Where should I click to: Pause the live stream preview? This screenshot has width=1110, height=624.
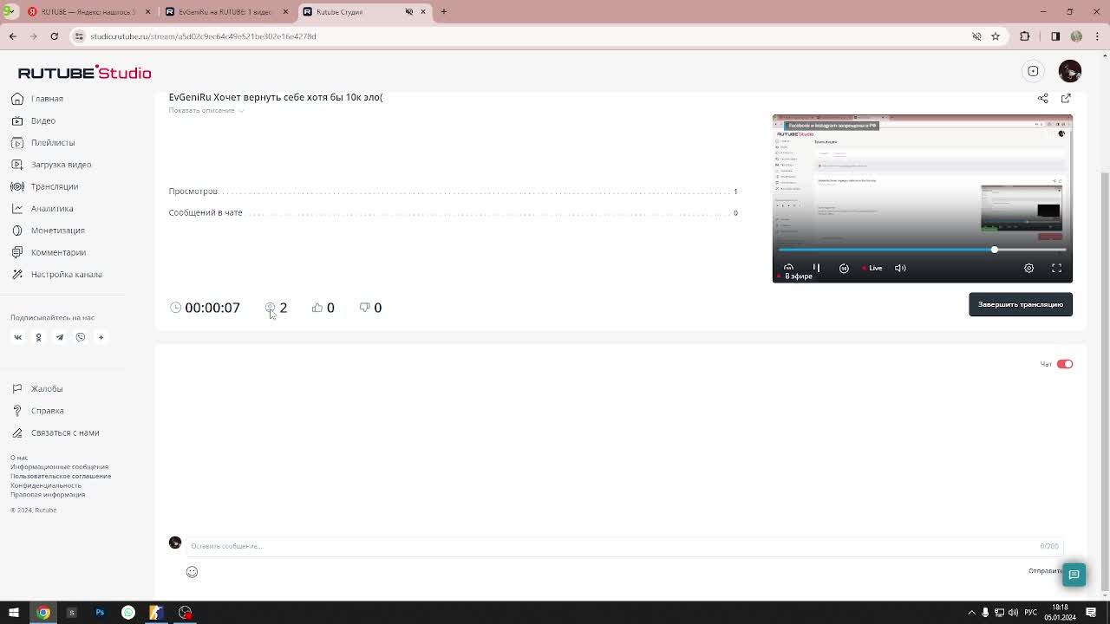(816, 268)
